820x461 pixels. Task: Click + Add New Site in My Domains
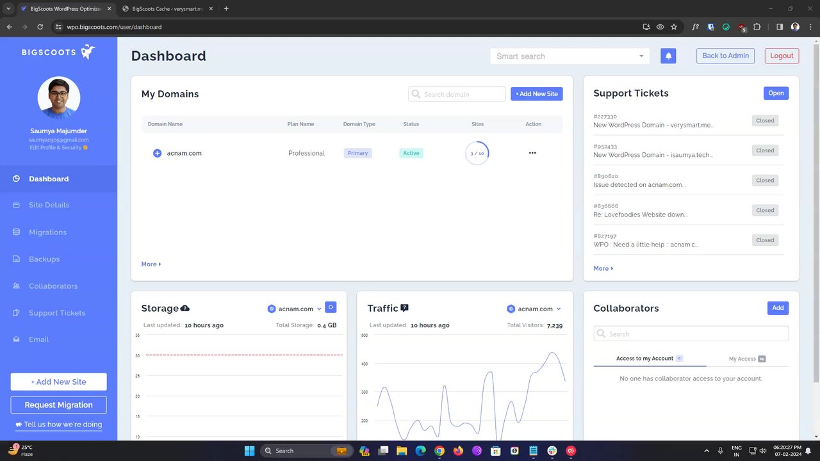point(537,93)
